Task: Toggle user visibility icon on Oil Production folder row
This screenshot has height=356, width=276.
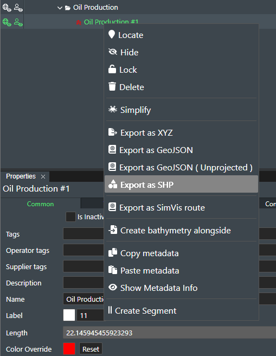Action: tap(18, 8)
